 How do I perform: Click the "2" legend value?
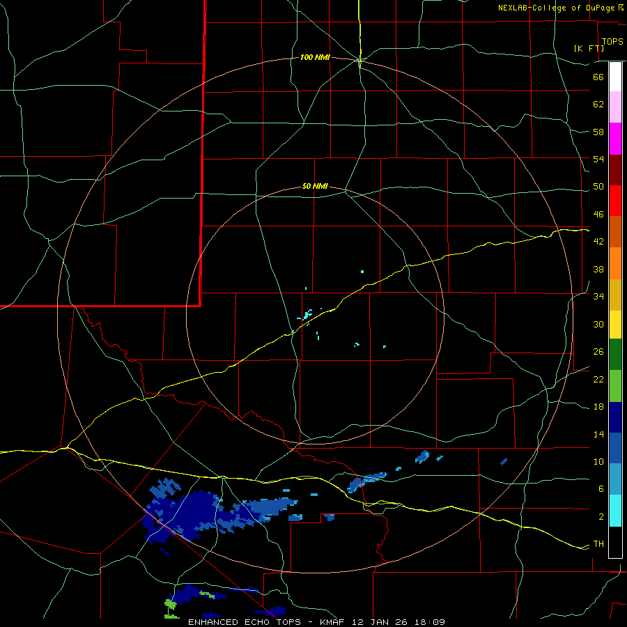(x=601, y=517)
